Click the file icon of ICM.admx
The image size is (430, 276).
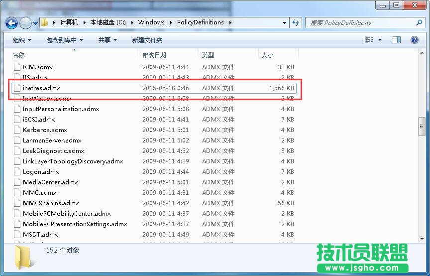coord(17,67)
